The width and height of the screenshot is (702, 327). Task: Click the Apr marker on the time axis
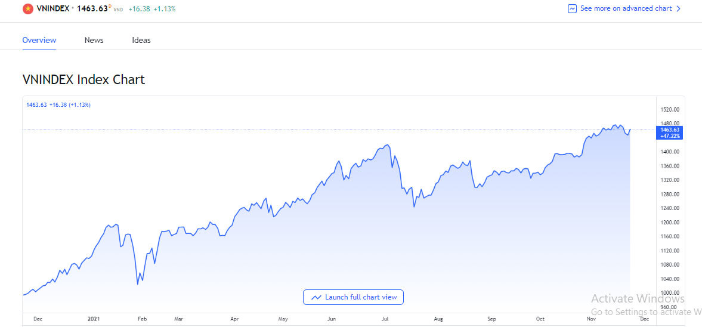234,319
